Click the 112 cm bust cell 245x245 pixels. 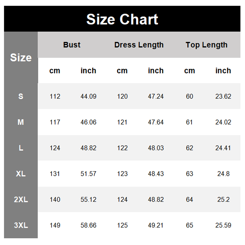click(55, 96)
